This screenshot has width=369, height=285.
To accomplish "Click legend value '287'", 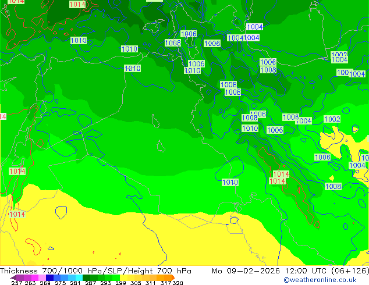I will pyautogui.click(x=90, y=283).
